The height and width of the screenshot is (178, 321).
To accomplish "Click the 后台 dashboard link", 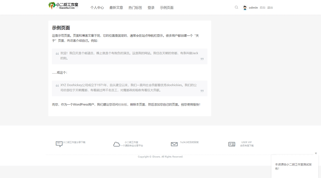I will tap(262, 8).
